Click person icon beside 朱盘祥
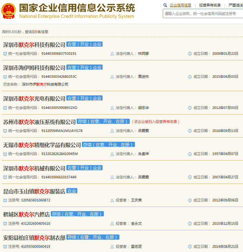 (x=112, y=154)
